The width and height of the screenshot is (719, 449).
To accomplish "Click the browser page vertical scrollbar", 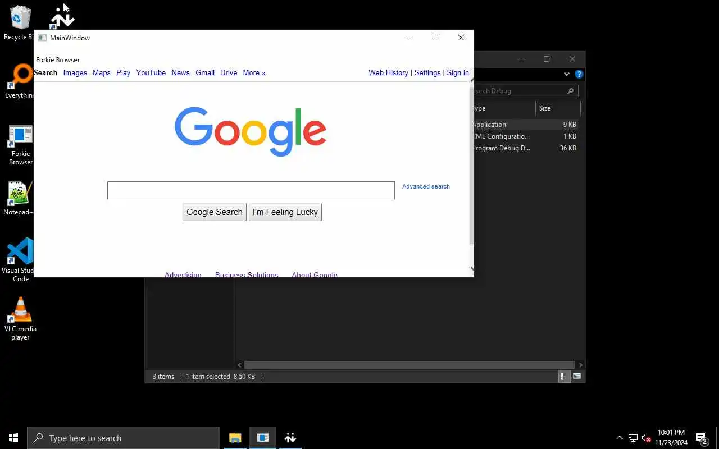I will tap(471, 166).
